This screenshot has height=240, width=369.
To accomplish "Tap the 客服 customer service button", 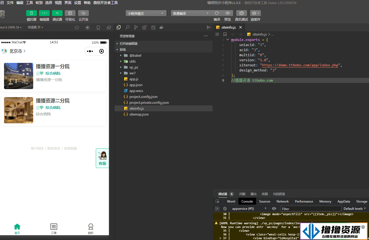I will tap(102, 158).
